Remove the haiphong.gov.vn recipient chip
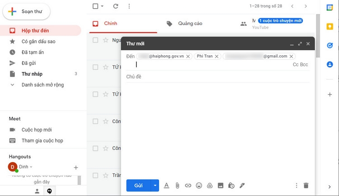Viewport: 339px width, 196px height. point(188,56)
